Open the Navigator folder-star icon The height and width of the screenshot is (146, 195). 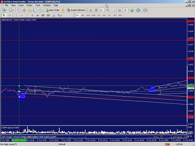pos(29,10)
